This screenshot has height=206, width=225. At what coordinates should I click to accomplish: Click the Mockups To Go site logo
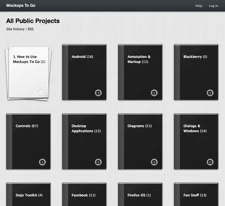tap(21, 6)
